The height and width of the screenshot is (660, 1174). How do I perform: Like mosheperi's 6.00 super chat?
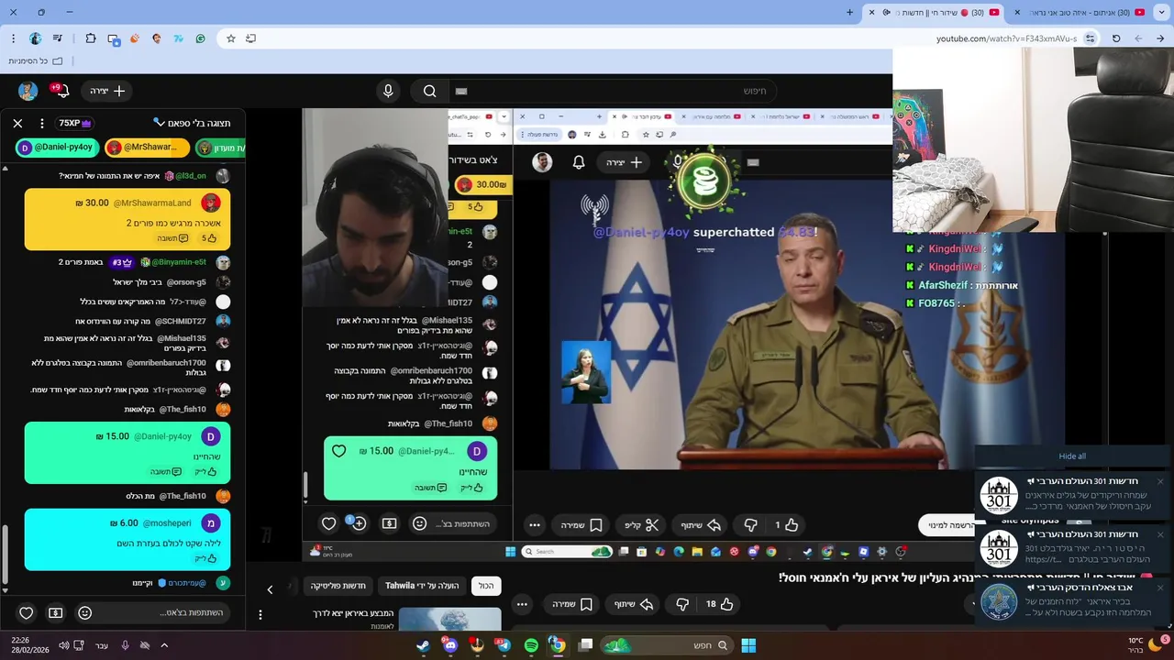205,558
